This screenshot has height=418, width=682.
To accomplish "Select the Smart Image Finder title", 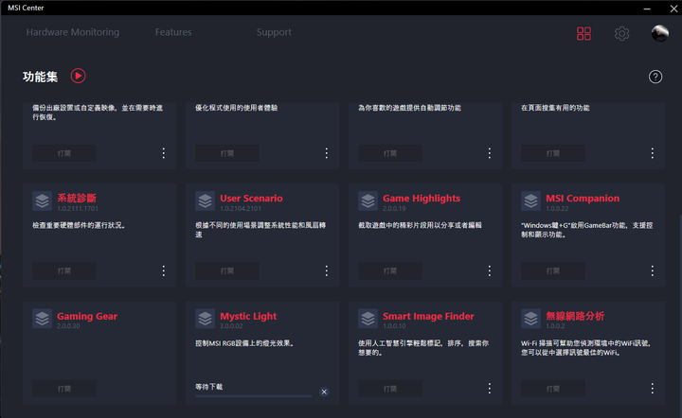I will (428, 316).
